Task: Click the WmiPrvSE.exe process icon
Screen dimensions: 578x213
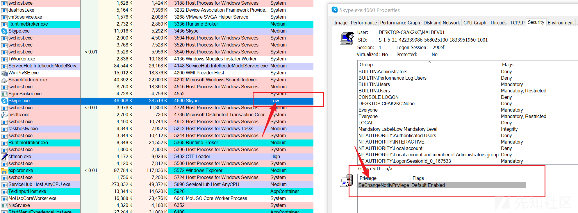Action: pos(4,73)
